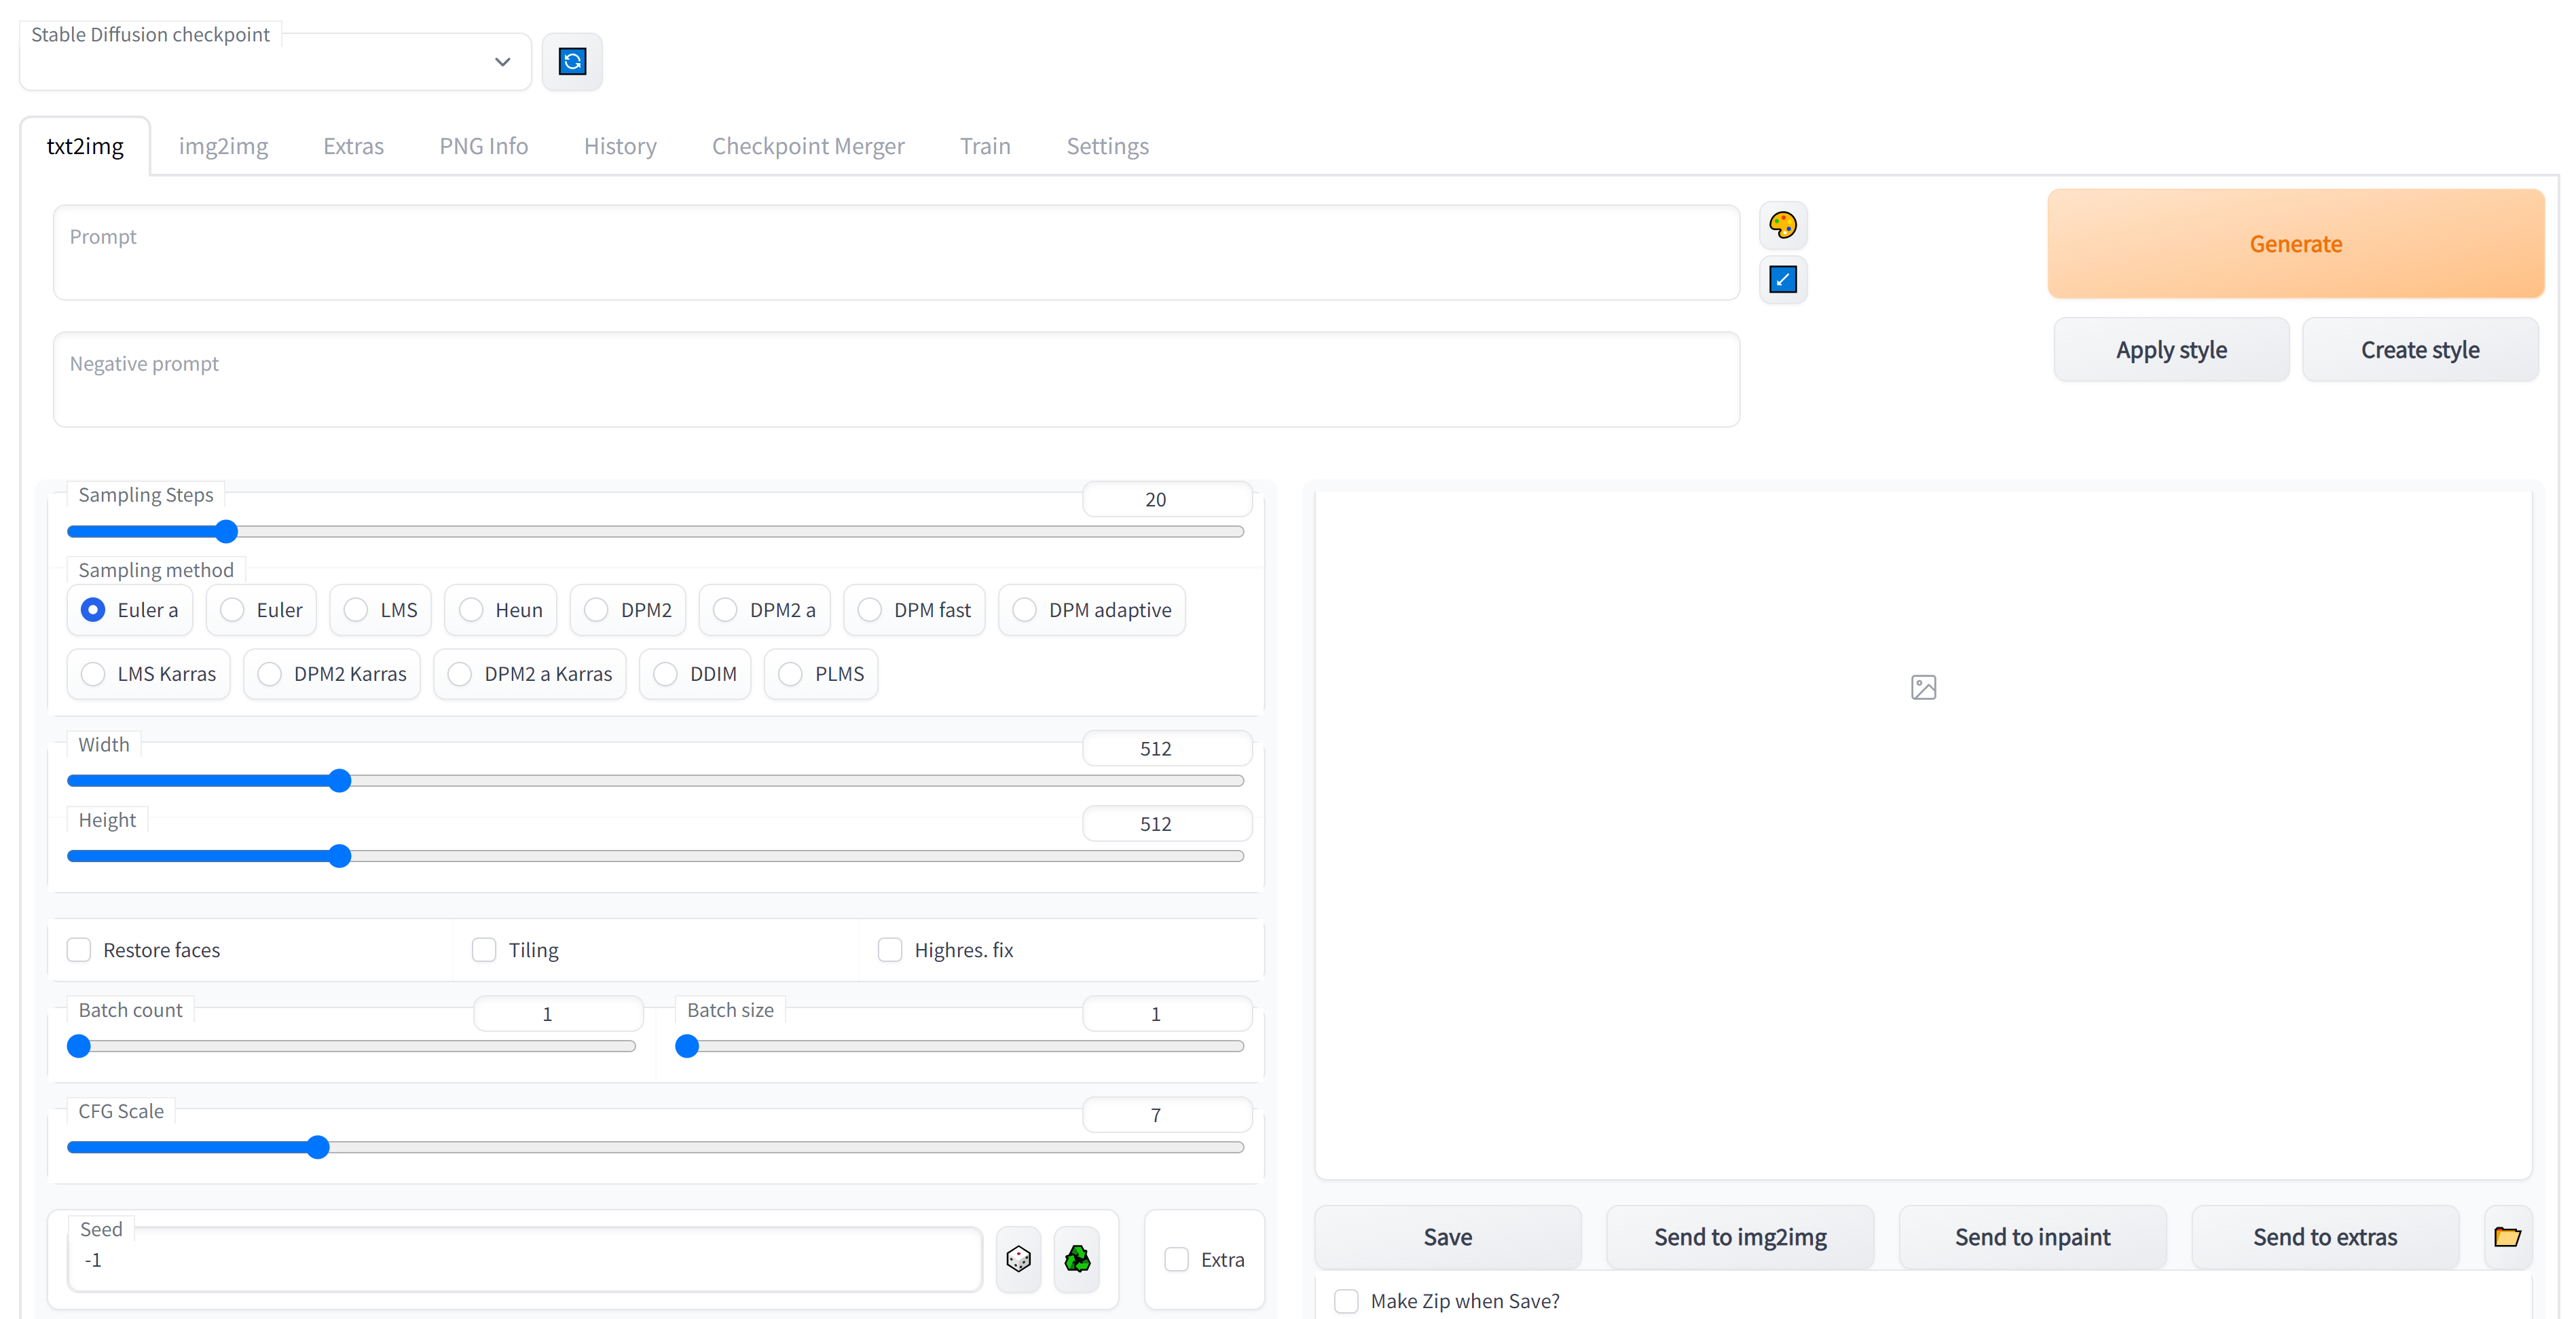The image size is (2576, 1319).
Task: Click the image placeholder icon in output
Action: click(x=1923, y=687)
